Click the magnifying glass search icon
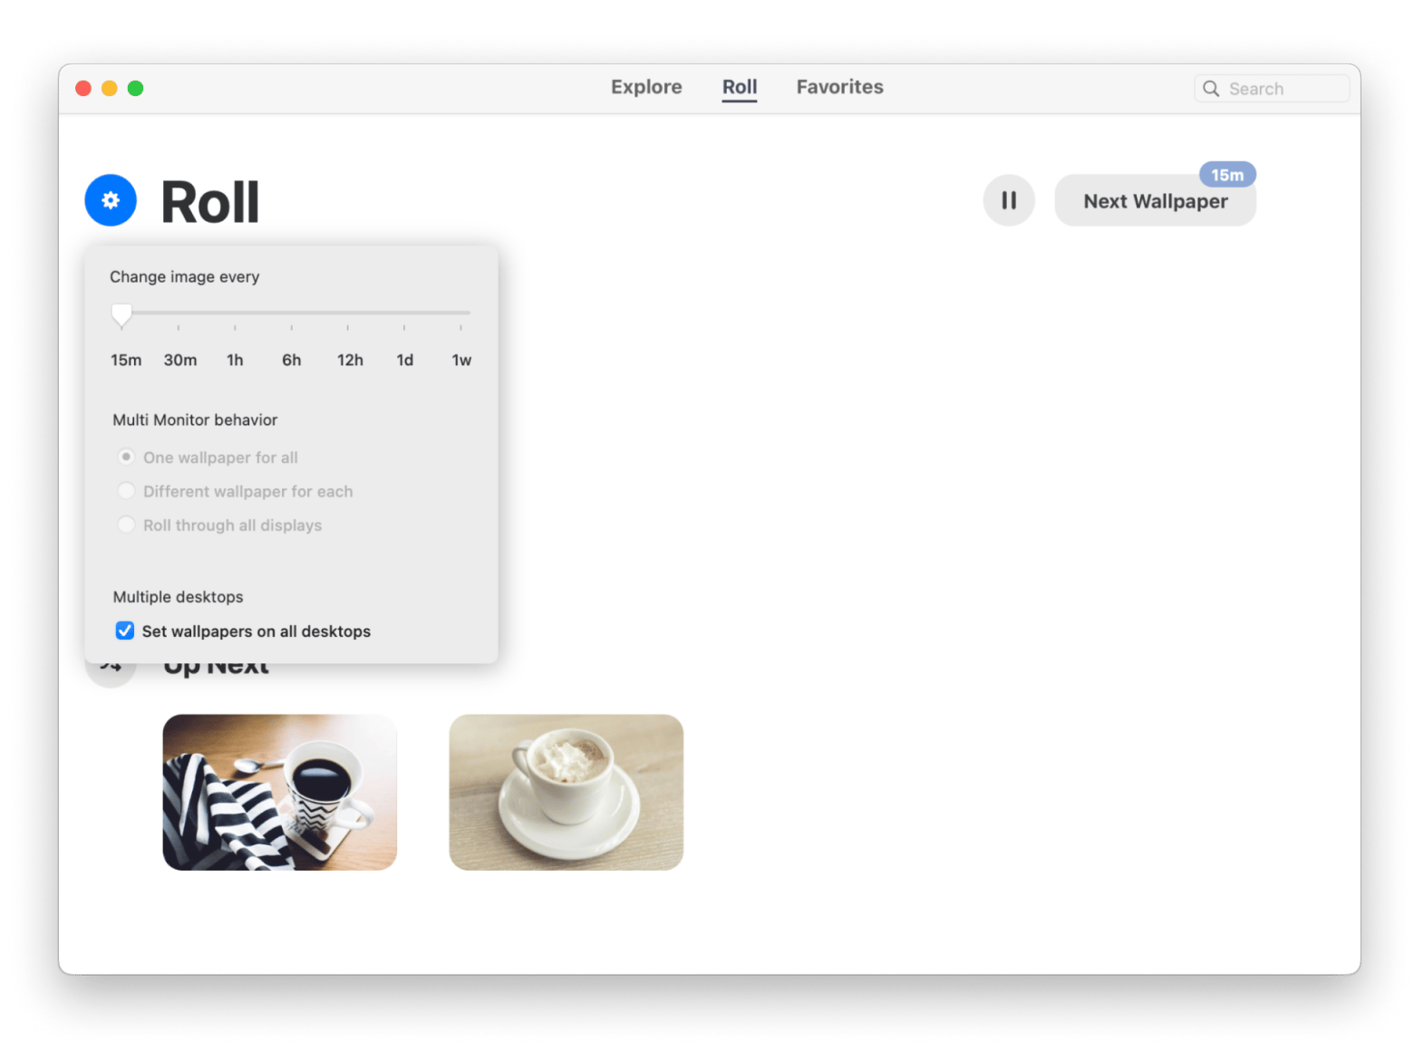The width and height of the screenshot is (1414, 1060). pos(1211,89)
